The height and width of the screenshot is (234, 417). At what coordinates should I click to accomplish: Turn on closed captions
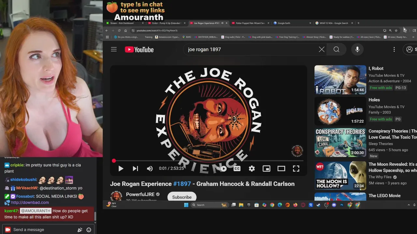(237, 168)
